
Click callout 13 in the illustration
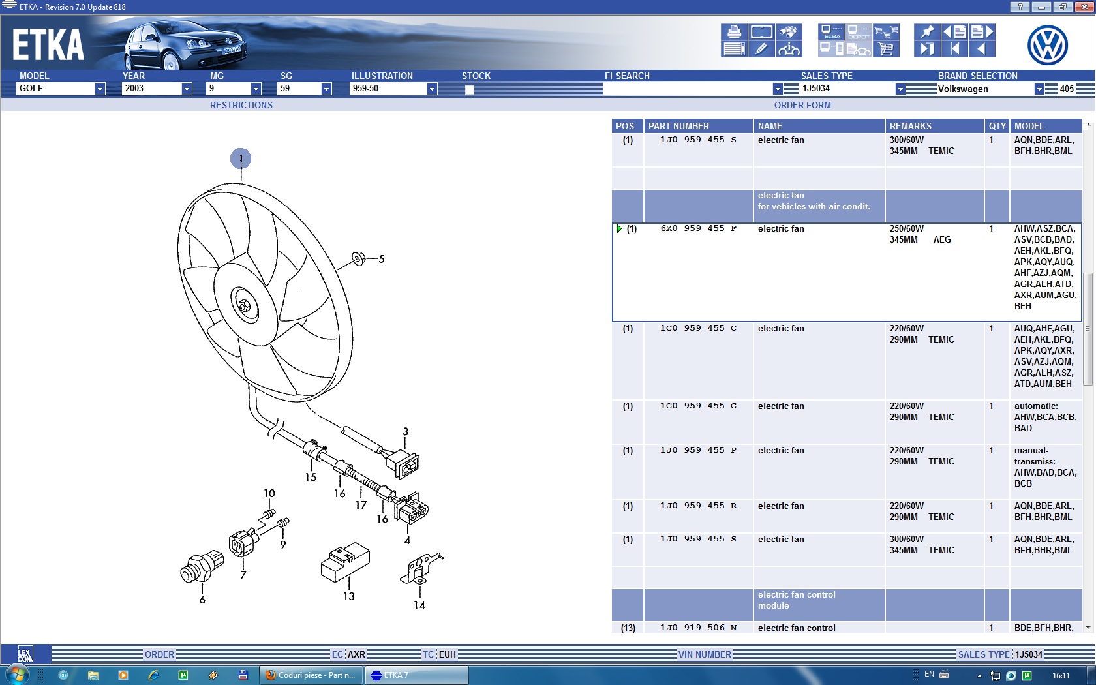tap(349, 596)
